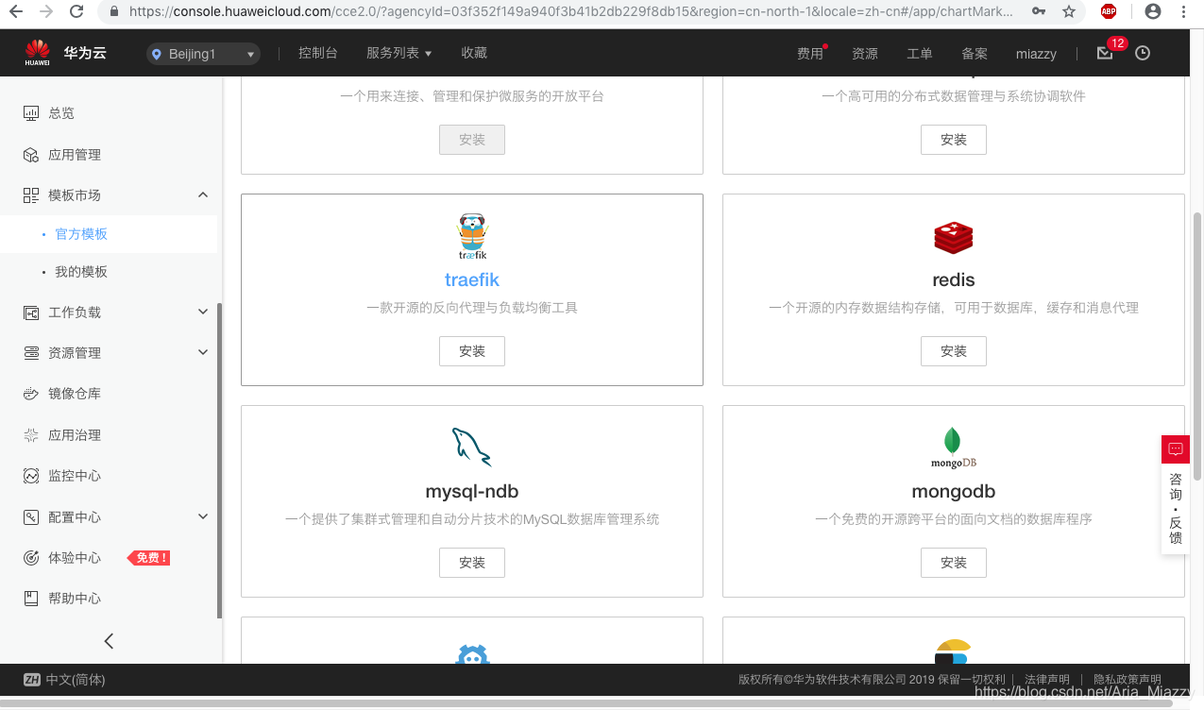Open 收藏 favorites
Screen dimensions: 1204x710
474,53
